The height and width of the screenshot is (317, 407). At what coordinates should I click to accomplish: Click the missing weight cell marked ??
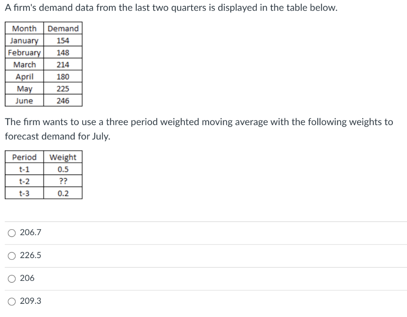[x=62, y=181]
